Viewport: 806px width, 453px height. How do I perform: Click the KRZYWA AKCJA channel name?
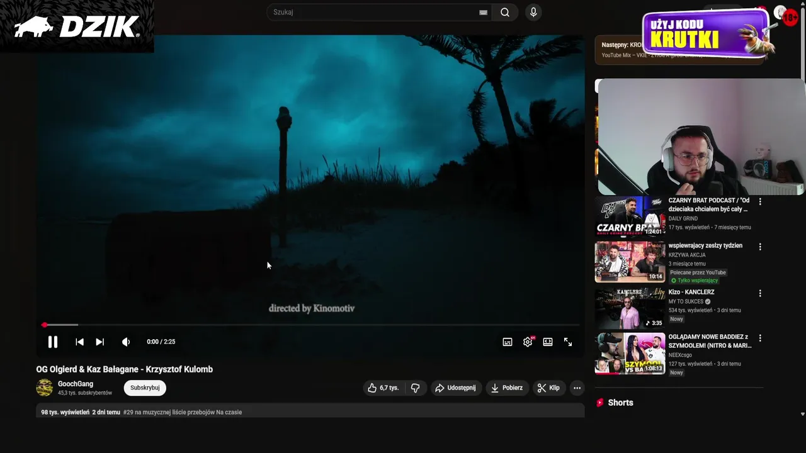click(x=687, y=255)
